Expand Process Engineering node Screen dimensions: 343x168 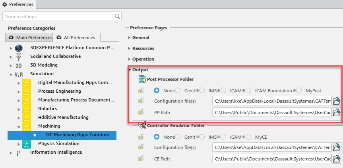coord(19,92)
